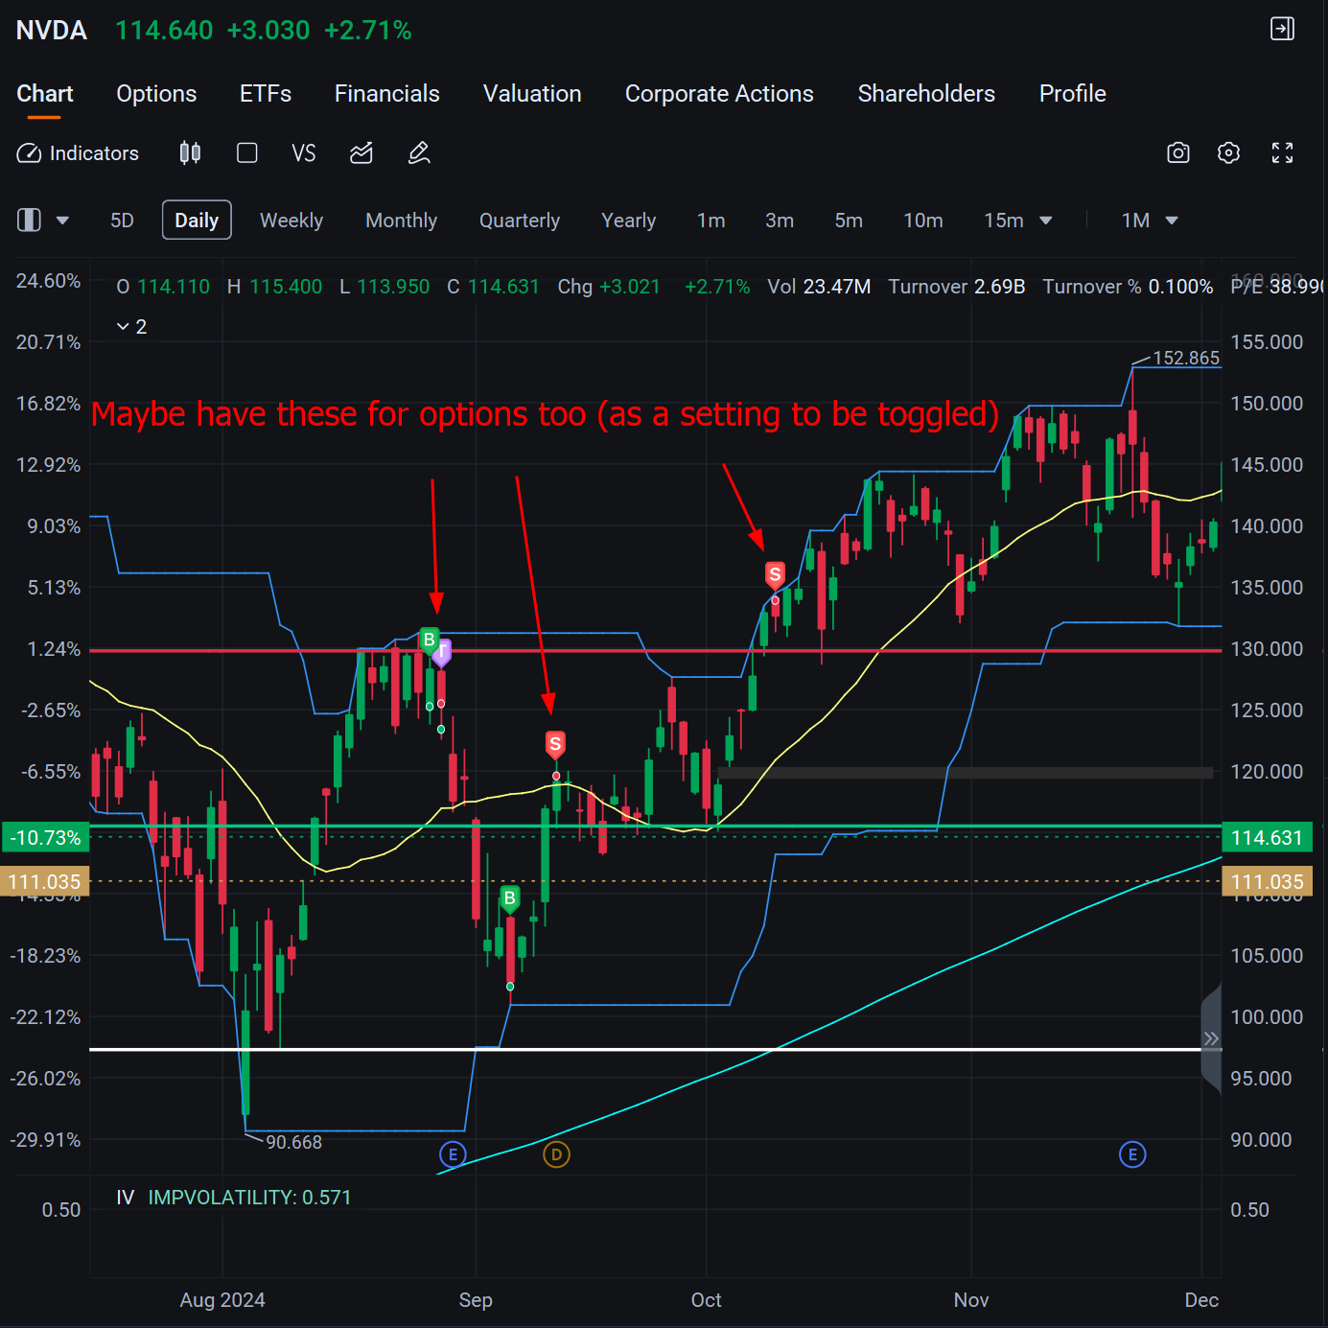Select the 3m interval
This screenshot has width=1328, height=1328.
click(x=780, y=221)
